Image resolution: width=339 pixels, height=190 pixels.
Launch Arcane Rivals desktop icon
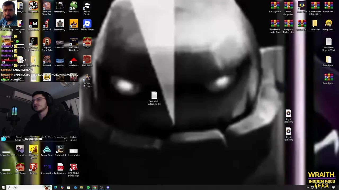click(47, 151)
